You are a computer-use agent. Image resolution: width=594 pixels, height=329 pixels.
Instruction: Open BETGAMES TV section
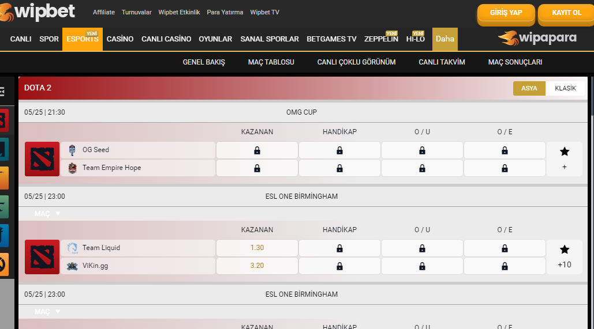click(x=331, y=39)
